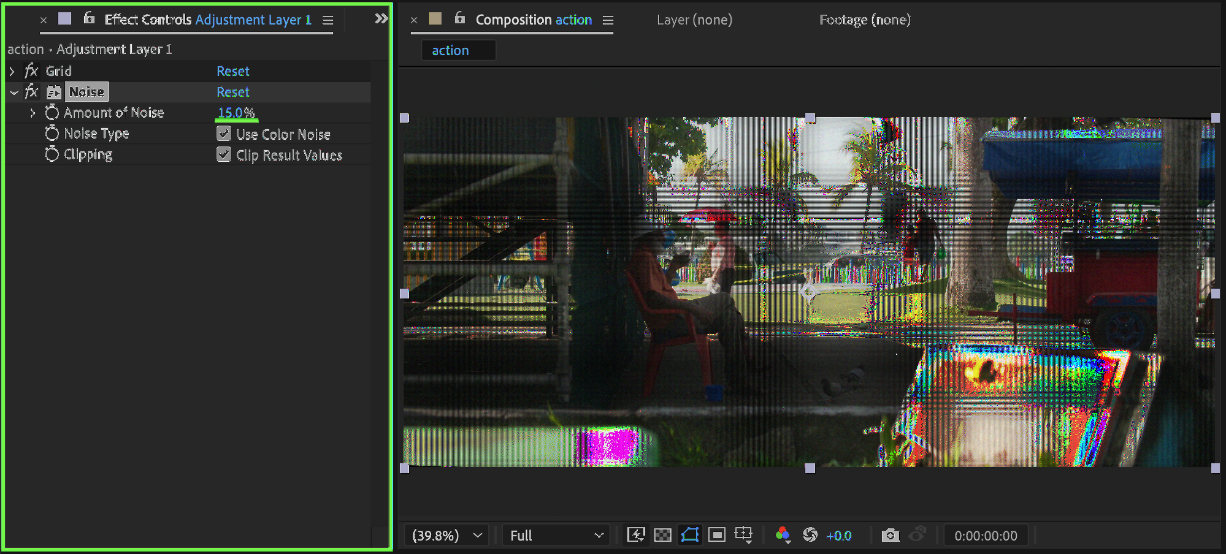The width and height of the screenshot is (1226, 554).
Task: Reset the Noise effect
Action: [233, 92]
